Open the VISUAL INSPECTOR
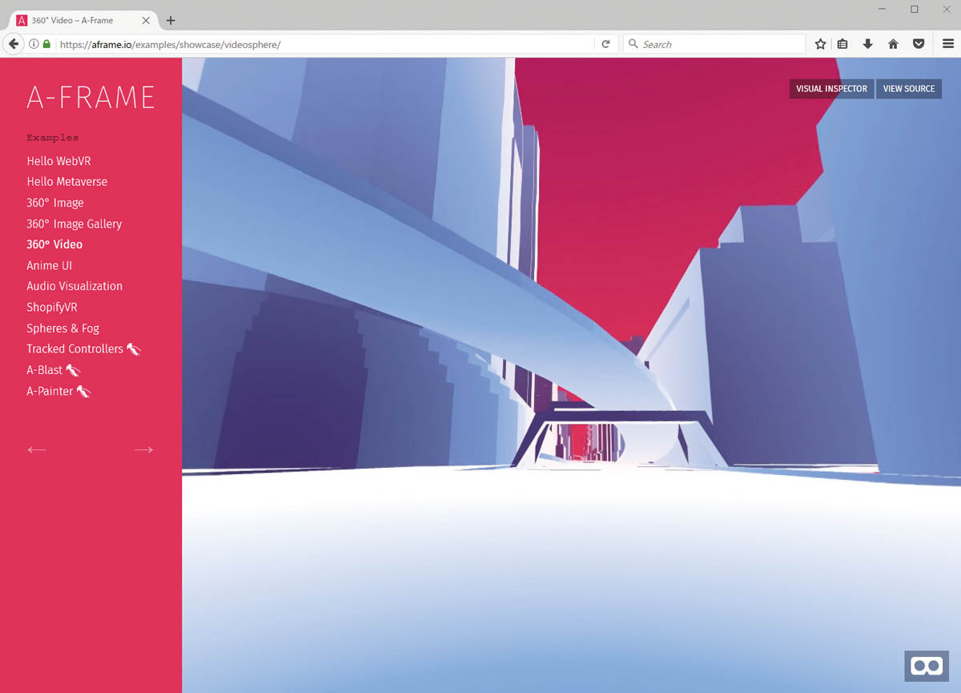Image resolution: width=961 pixels, height=693 pixels. (831, 89)
